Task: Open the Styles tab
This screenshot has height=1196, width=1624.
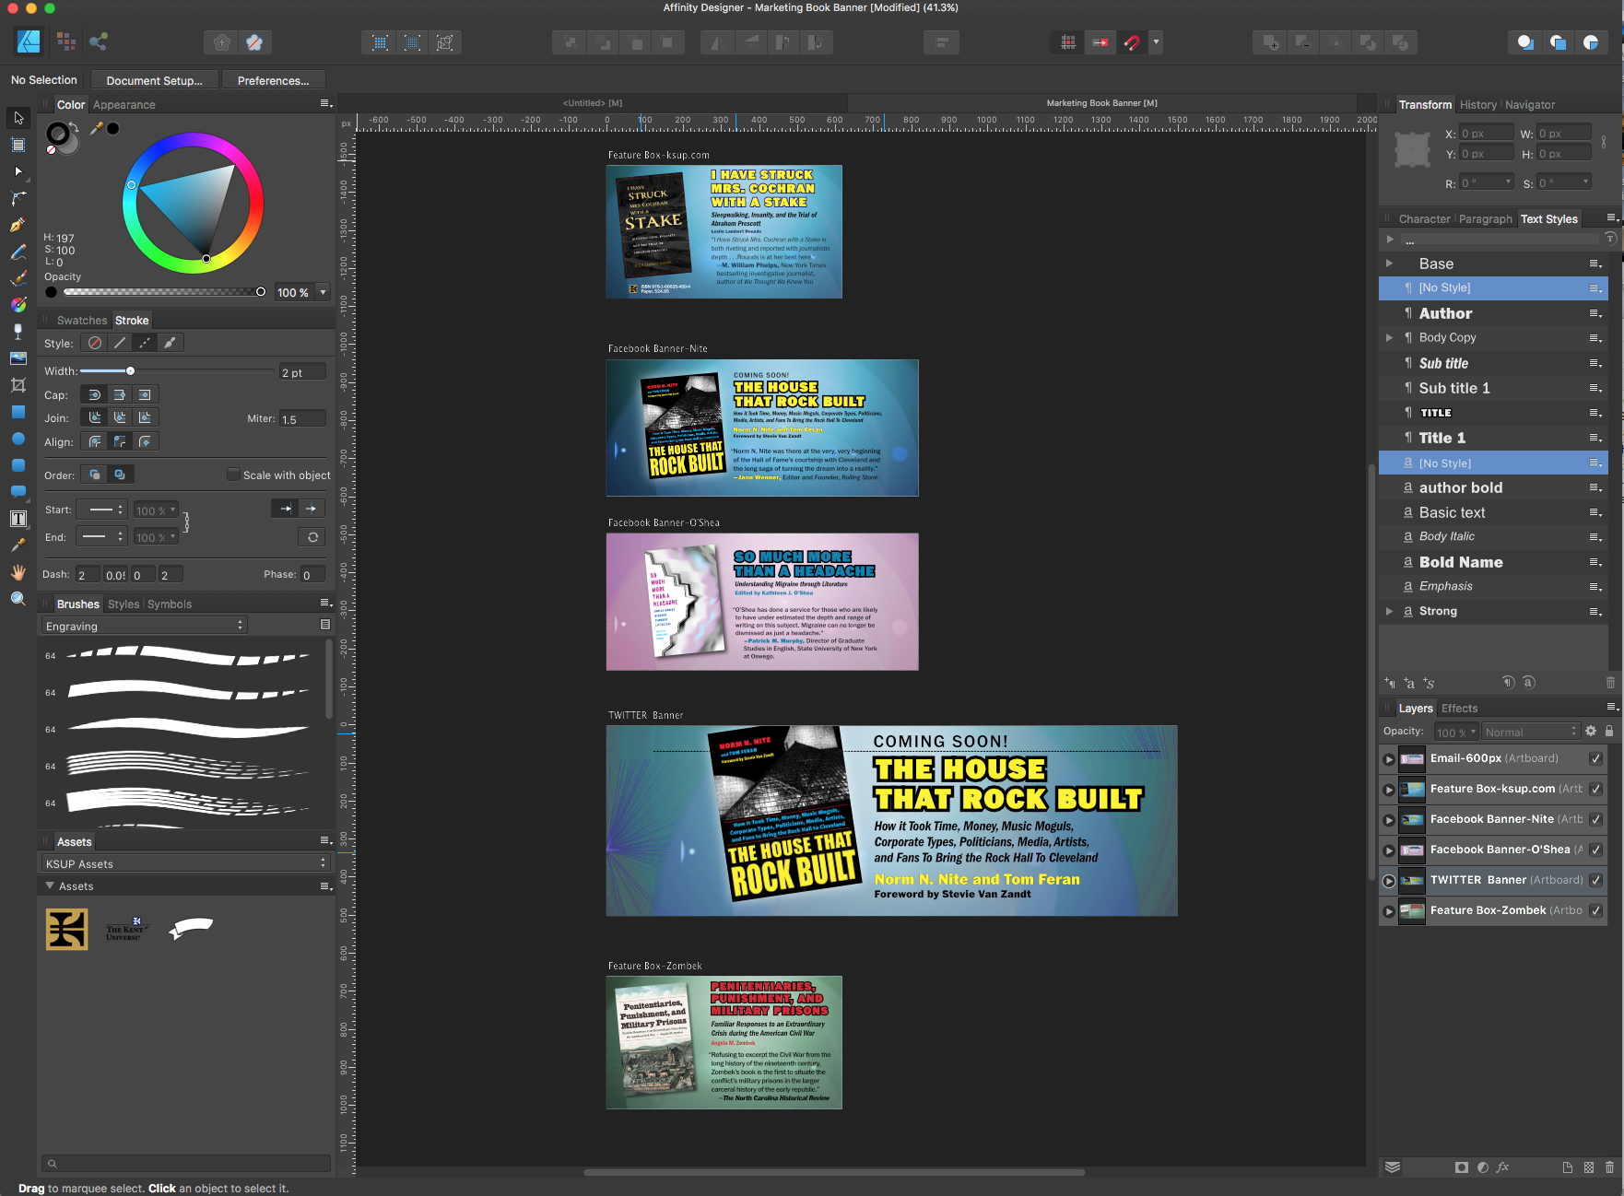Action: (124, 604)
